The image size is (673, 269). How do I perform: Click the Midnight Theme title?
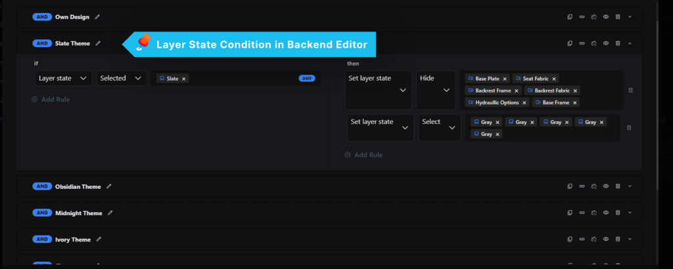[79, 213]
